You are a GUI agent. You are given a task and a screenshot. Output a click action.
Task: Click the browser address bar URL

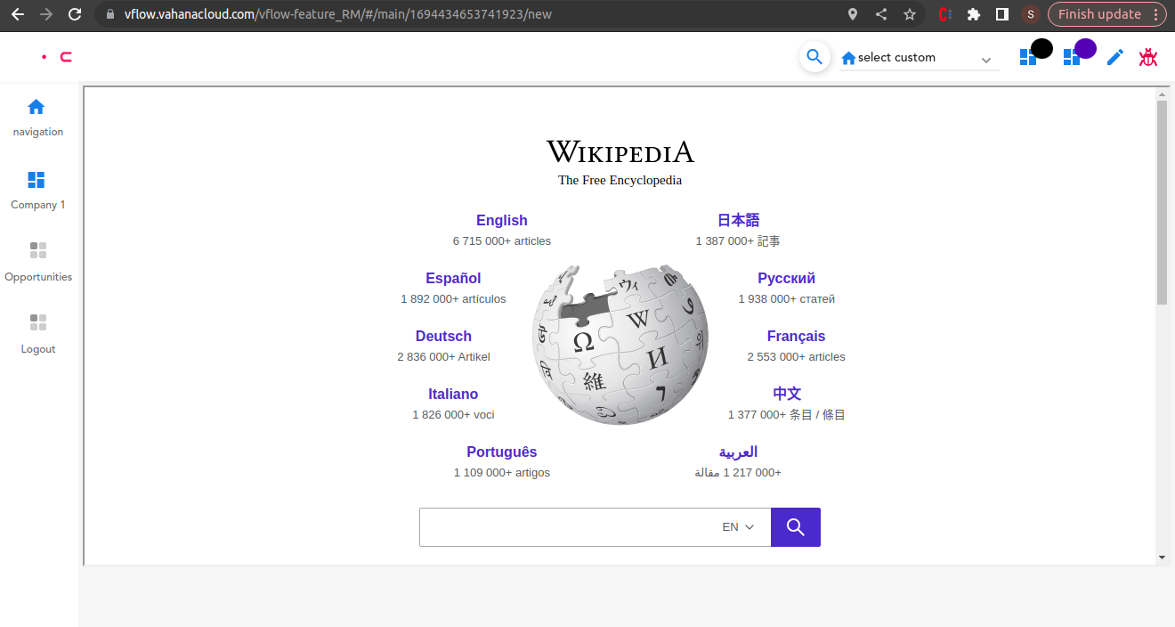[338, 14]
